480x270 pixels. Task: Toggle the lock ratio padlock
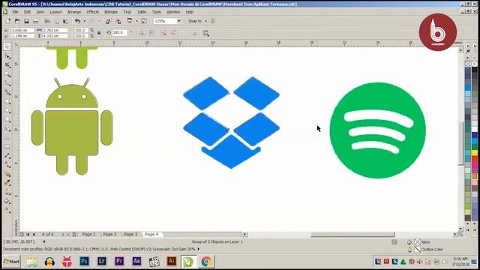pyautogui.click(x=99, y=33)
